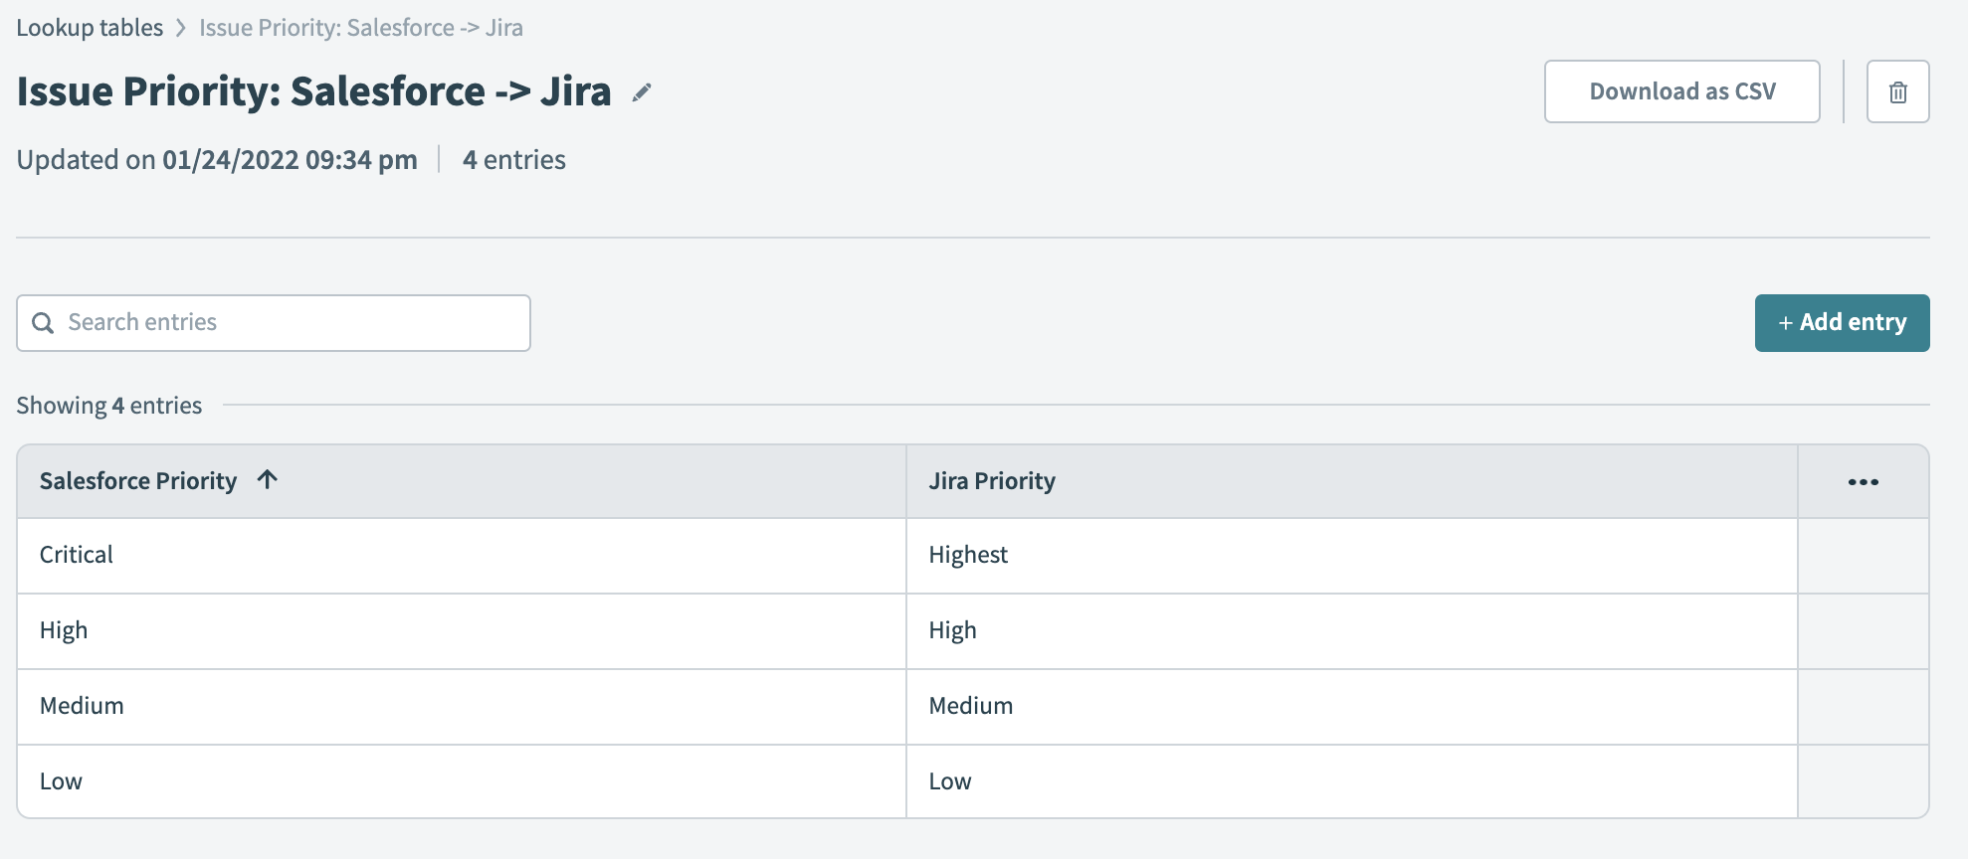Select the Critical Salesforce priority cell

point(77,555)
